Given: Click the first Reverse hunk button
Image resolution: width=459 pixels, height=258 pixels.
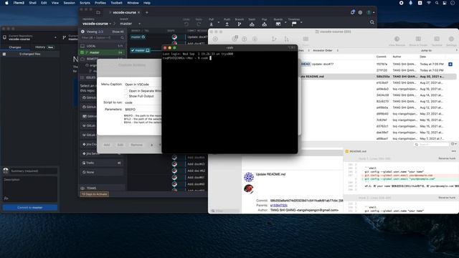Looking at the screenshot, I should 447,158.
